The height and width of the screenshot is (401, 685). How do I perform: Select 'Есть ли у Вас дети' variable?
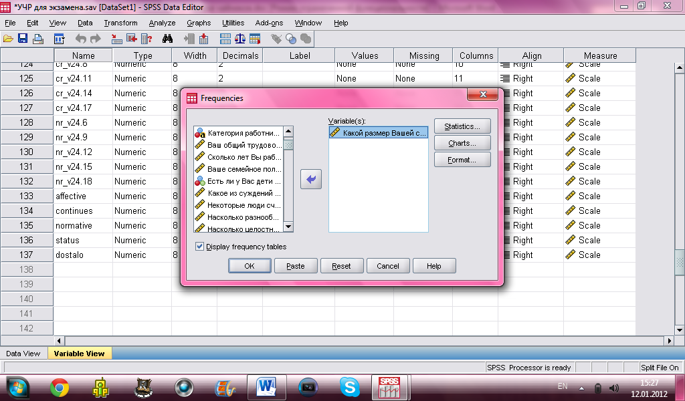239,181
